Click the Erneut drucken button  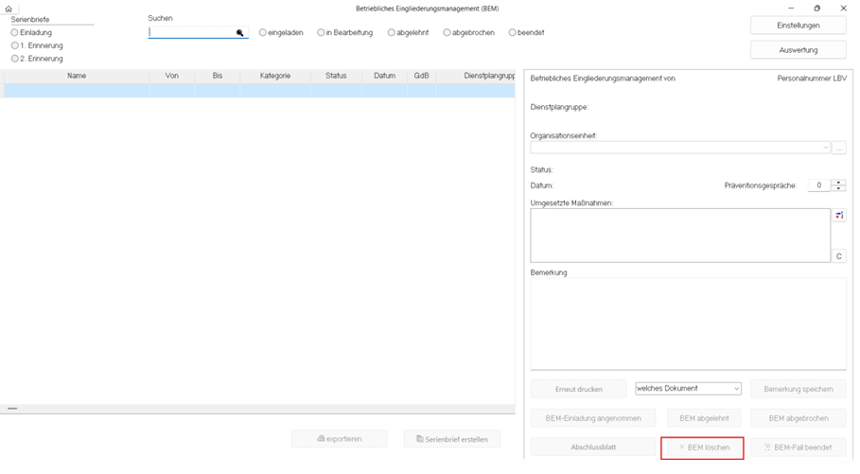click(579, 389)
